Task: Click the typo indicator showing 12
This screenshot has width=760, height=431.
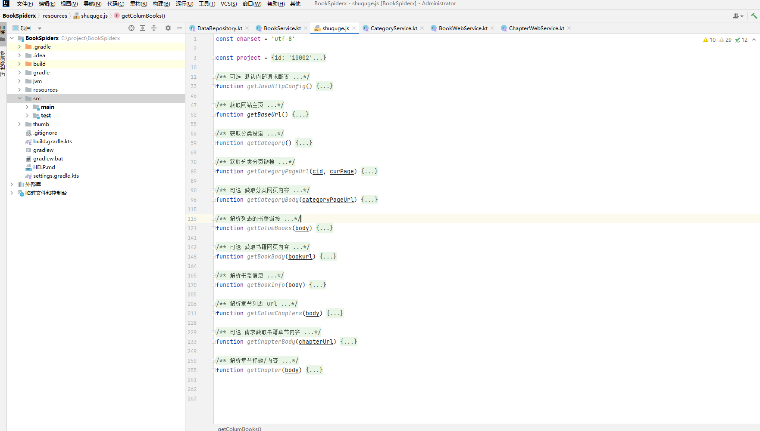Action: pos(741,40)
